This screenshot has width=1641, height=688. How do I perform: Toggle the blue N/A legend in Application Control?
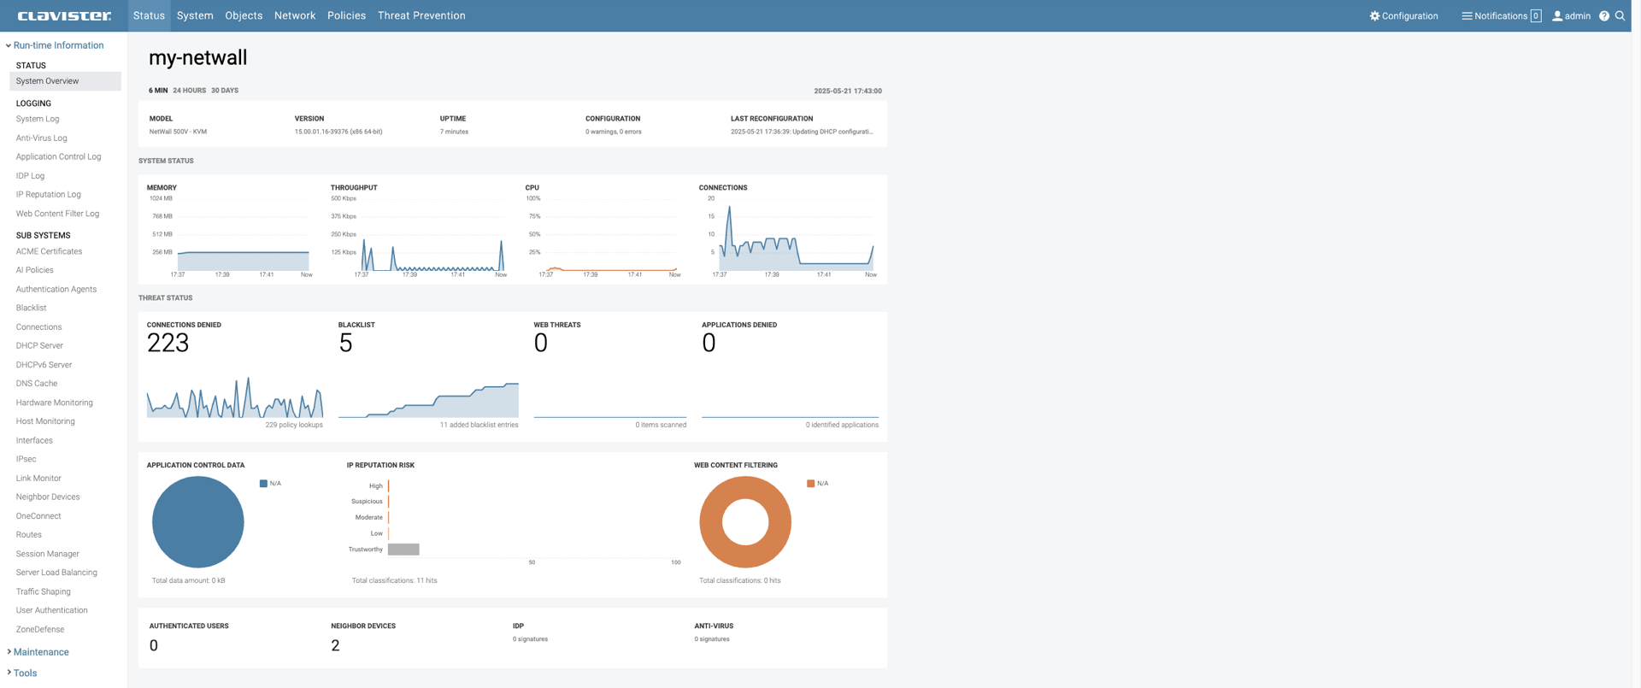click(263, 484)
